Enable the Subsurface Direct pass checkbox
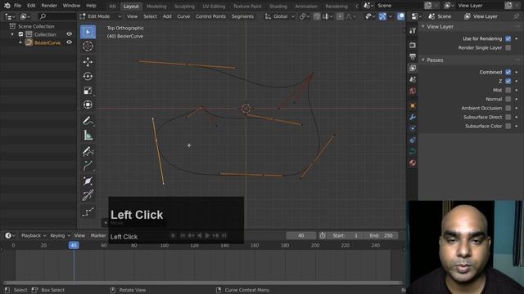Screen dimensions: 524x294 [x=508, y=117]
